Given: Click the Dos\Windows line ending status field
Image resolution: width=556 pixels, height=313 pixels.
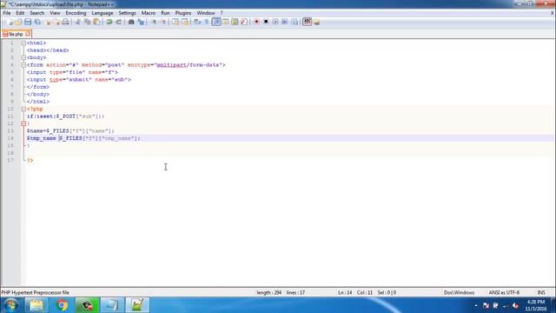Looking at the screenshot, I should 459,293.
